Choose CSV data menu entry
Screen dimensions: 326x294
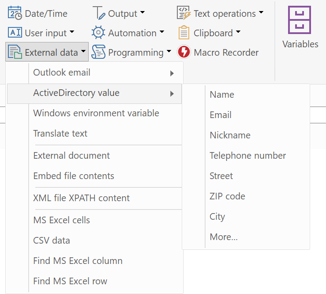pyautogui.click(x=94, y=241)
